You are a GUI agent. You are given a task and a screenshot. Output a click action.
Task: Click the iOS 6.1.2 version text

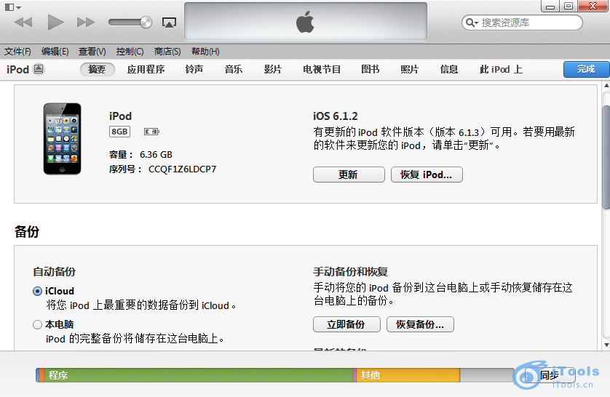pos(336,116)
